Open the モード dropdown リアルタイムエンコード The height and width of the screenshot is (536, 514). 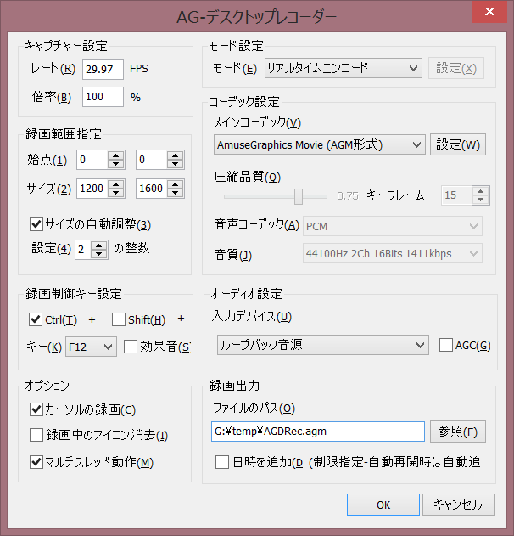[x=344, y=68]
